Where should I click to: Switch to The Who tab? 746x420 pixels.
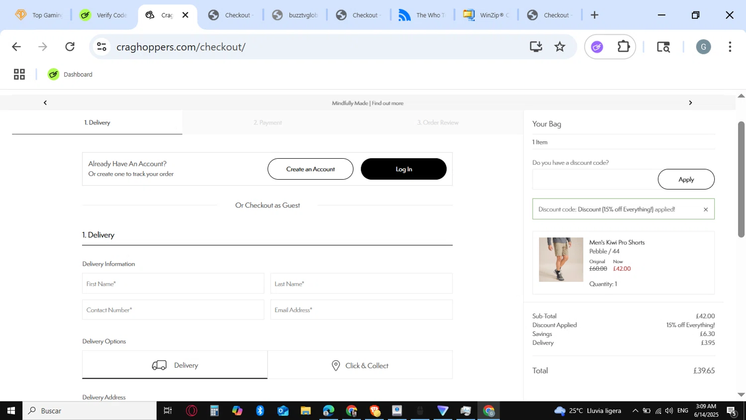coord(423,15)
